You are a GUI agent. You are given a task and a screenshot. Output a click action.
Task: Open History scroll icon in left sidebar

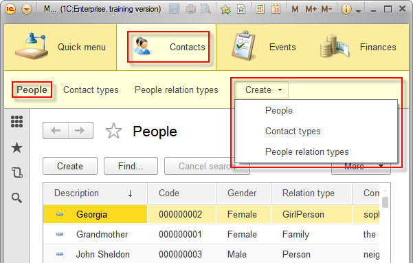pyautogui.click(x=17, y=173)
